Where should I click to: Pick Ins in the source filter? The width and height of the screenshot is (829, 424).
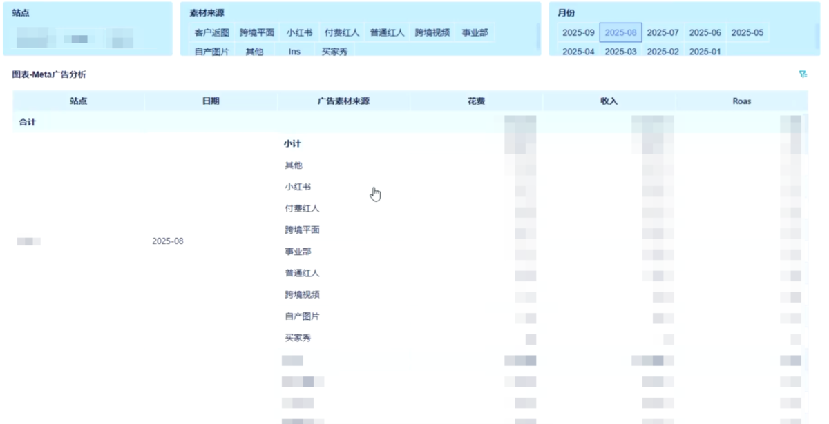coord(294,52)
